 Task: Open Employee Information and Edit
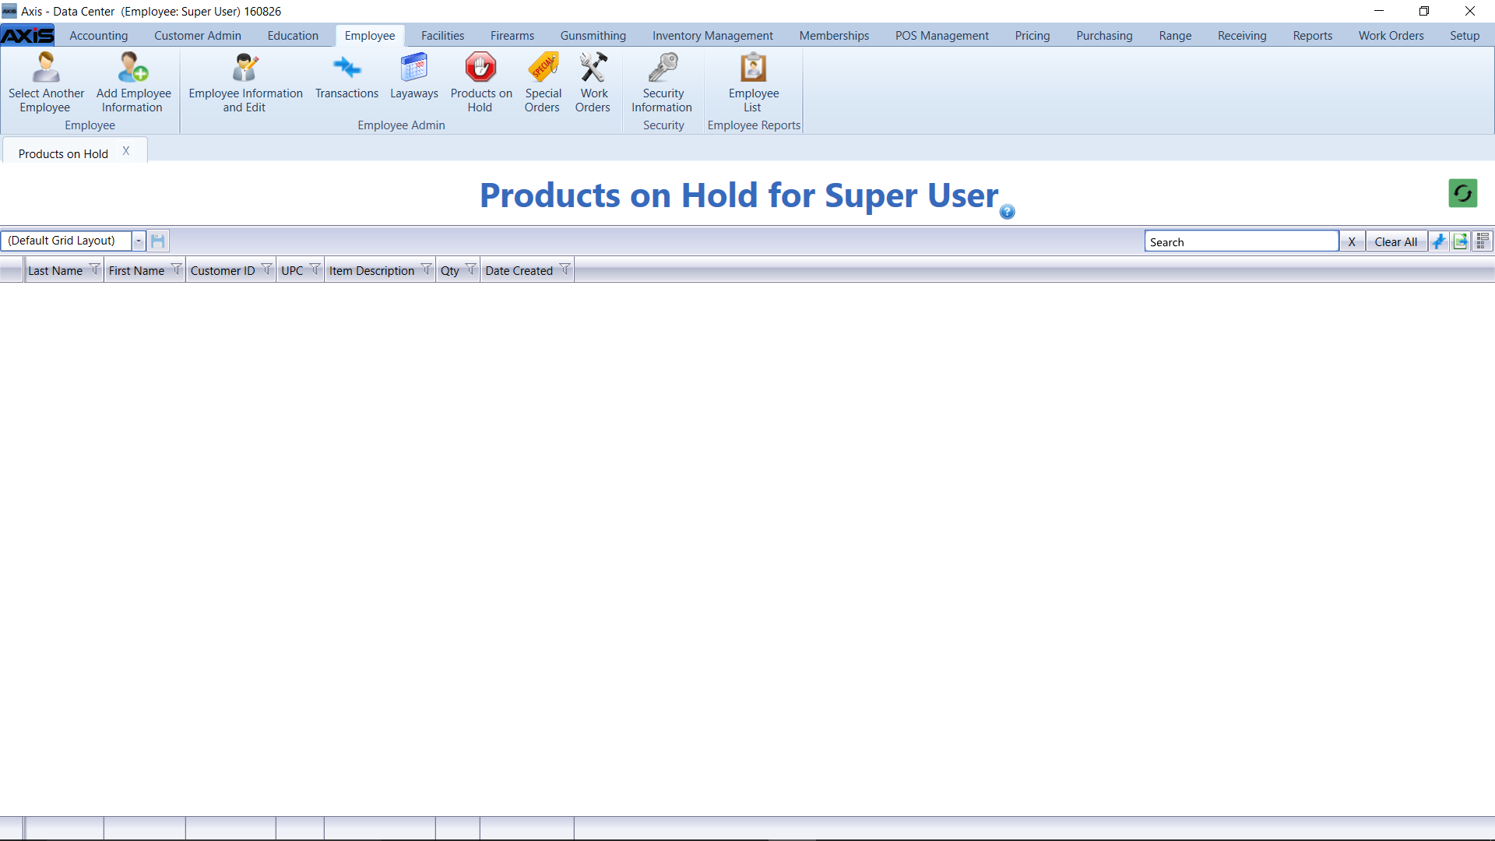click(245, 83)
